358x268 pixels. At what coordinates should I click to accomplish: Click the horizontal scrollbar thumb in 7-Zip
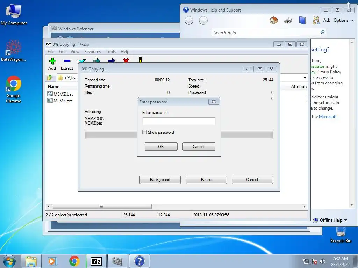coord(102,207)
